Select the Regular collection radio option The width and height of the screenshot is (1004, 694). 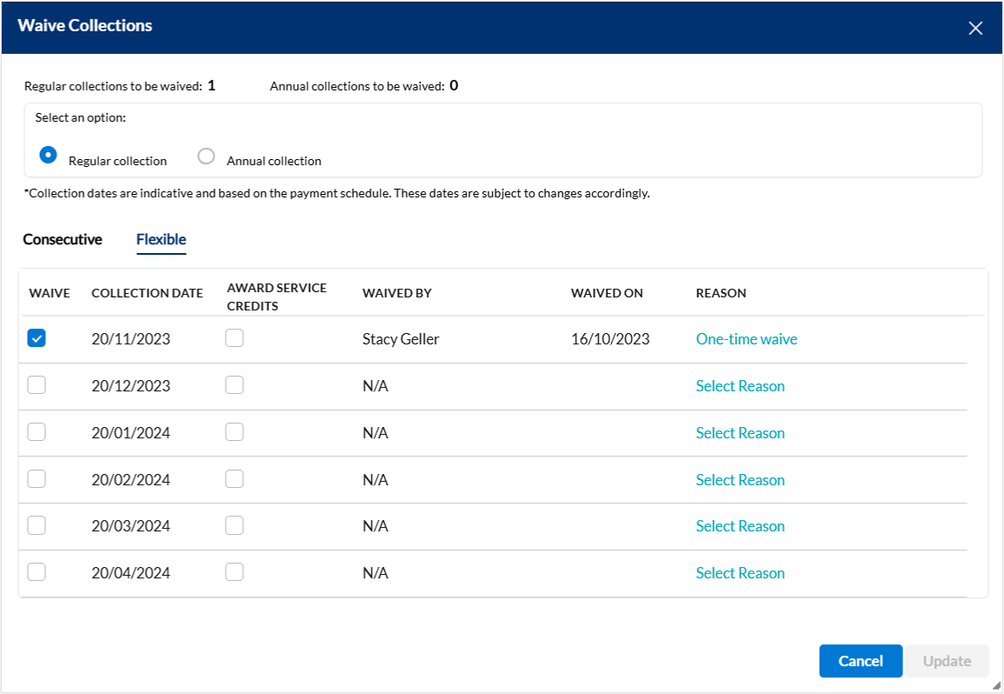pyautogui.click(x=48, y=155)
